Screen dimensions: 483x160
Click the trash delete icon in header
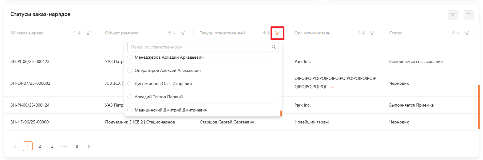468,15
